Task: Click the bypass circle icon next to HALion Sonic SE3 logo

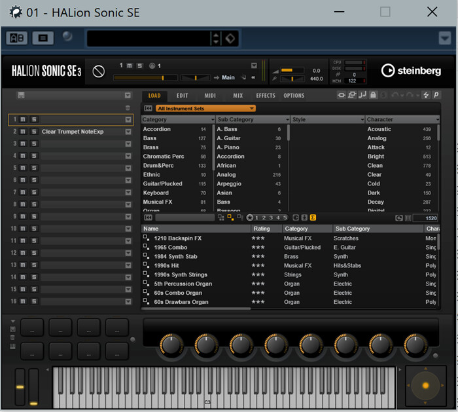Action: pyautogui.click(x=98, y=71)
